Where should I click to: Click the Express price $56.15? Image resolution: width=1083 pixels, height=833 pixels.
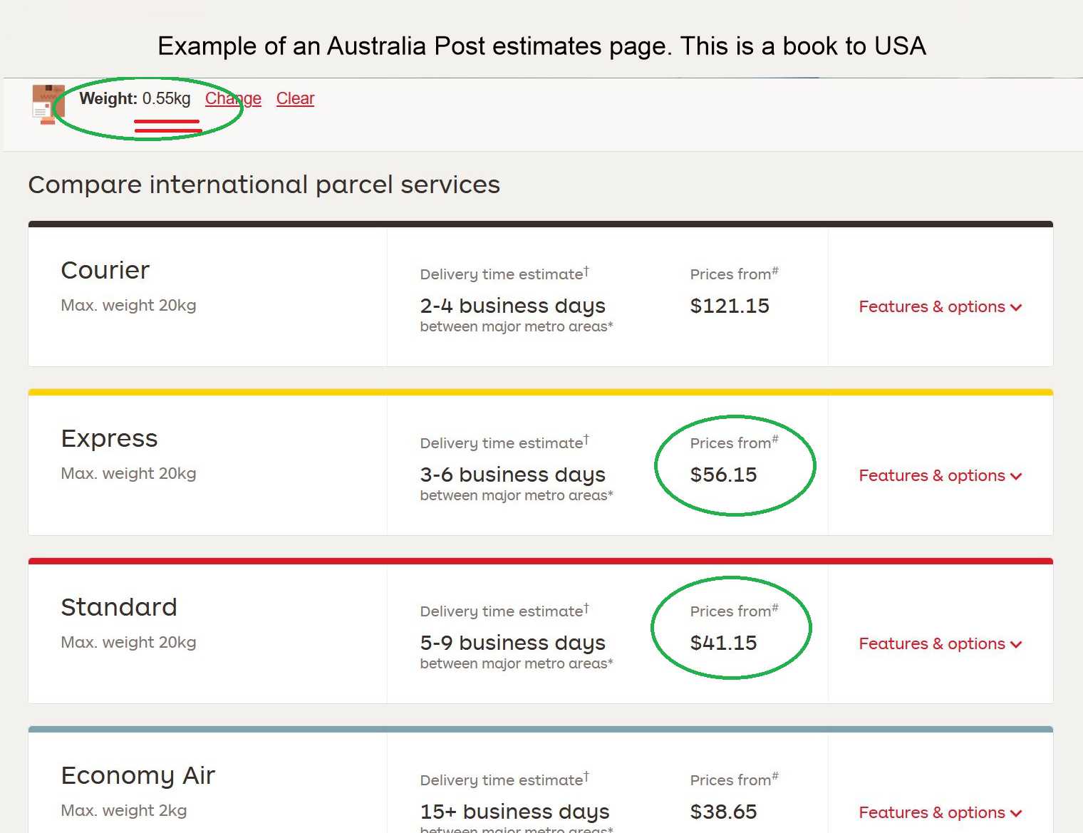723,475
